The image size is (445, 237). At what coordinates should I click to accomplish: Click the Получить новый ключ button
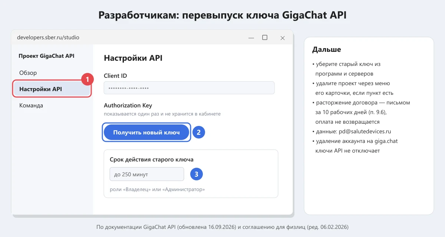coord(146,132)
